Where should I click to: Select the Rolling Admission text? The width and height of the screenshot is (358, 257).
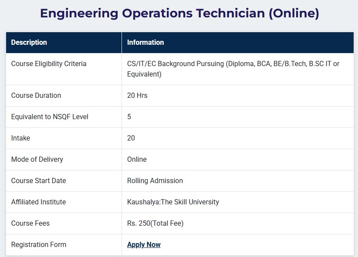point(155,180)
